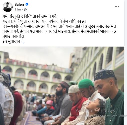Open Balen's profile picture

point(8,7)
